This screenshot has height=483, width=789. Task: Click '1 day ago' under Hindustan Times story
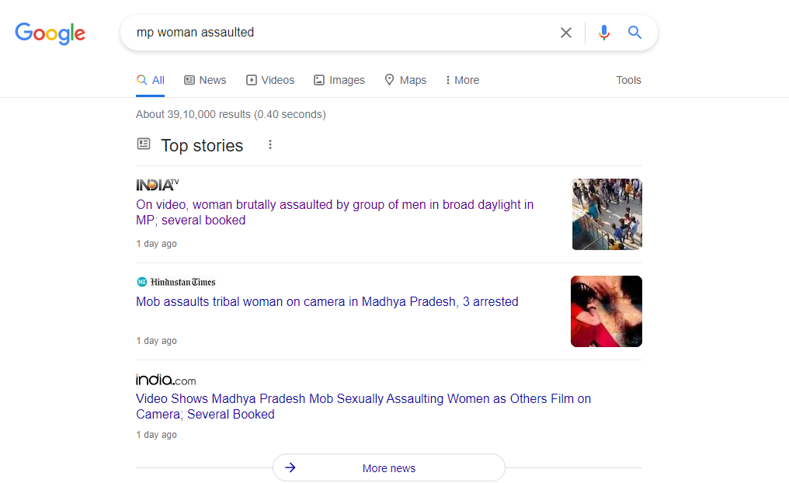[157, 341]
